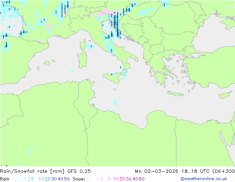
Task: Select the snow 50 legend value
Action: [x=142, y=179]
